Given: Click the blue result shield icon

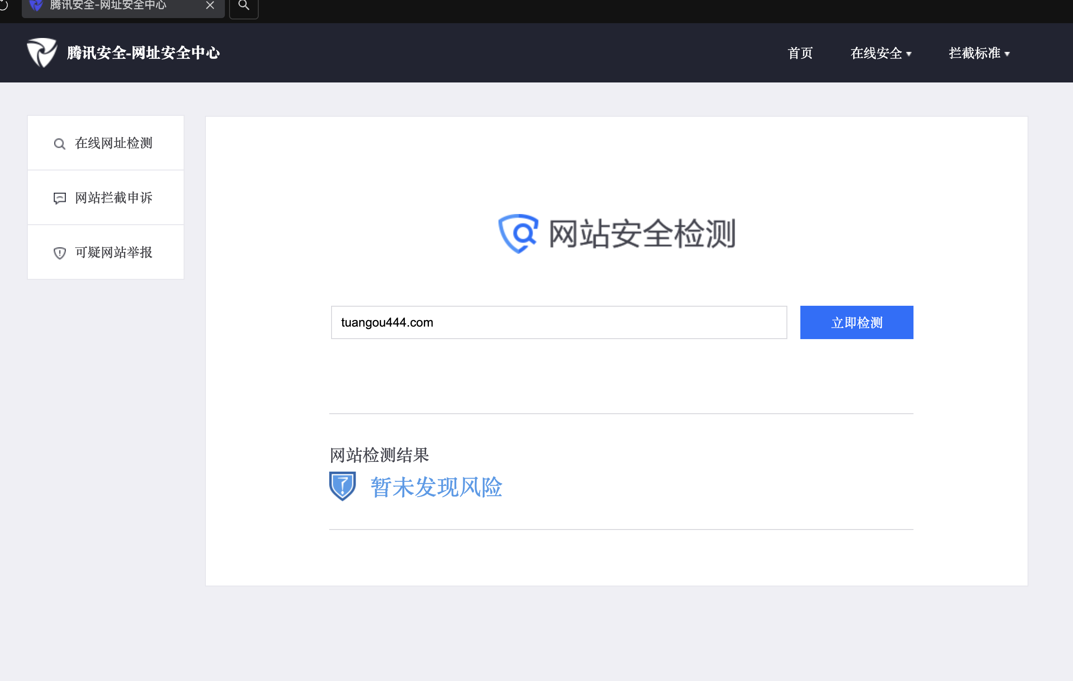Looking at the screenshot, I should (x=342, y=486).
